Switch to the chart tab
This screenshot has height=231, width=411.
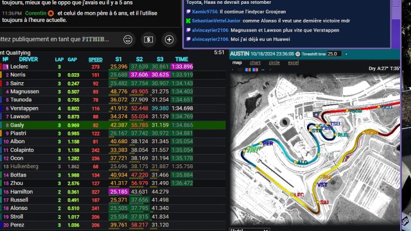tap(255, 63)
